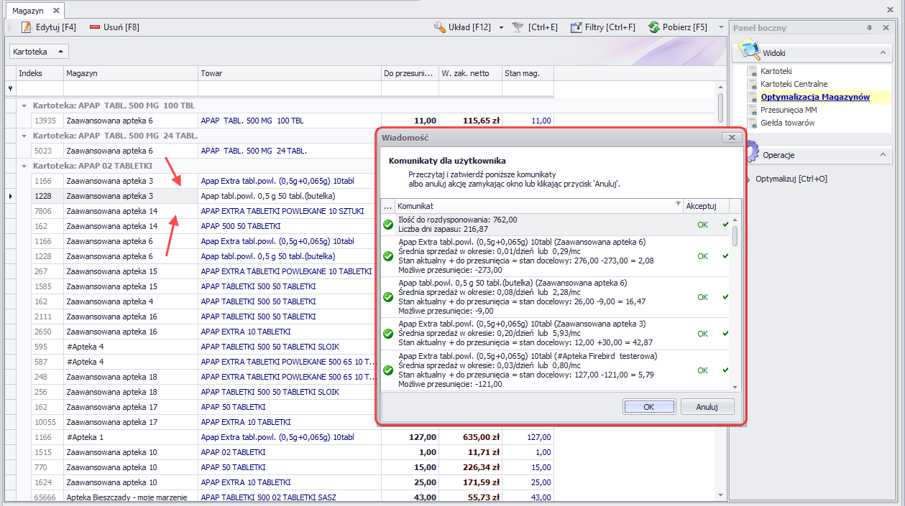Screen dimensions: 905x506
Task: Collapse the APAP TABL. 500 MG 100 TBL group
Action: 24,106
